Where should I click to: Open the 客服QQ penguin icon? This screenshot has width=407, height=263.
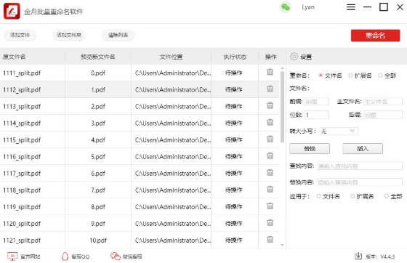[x=65, y=256]
